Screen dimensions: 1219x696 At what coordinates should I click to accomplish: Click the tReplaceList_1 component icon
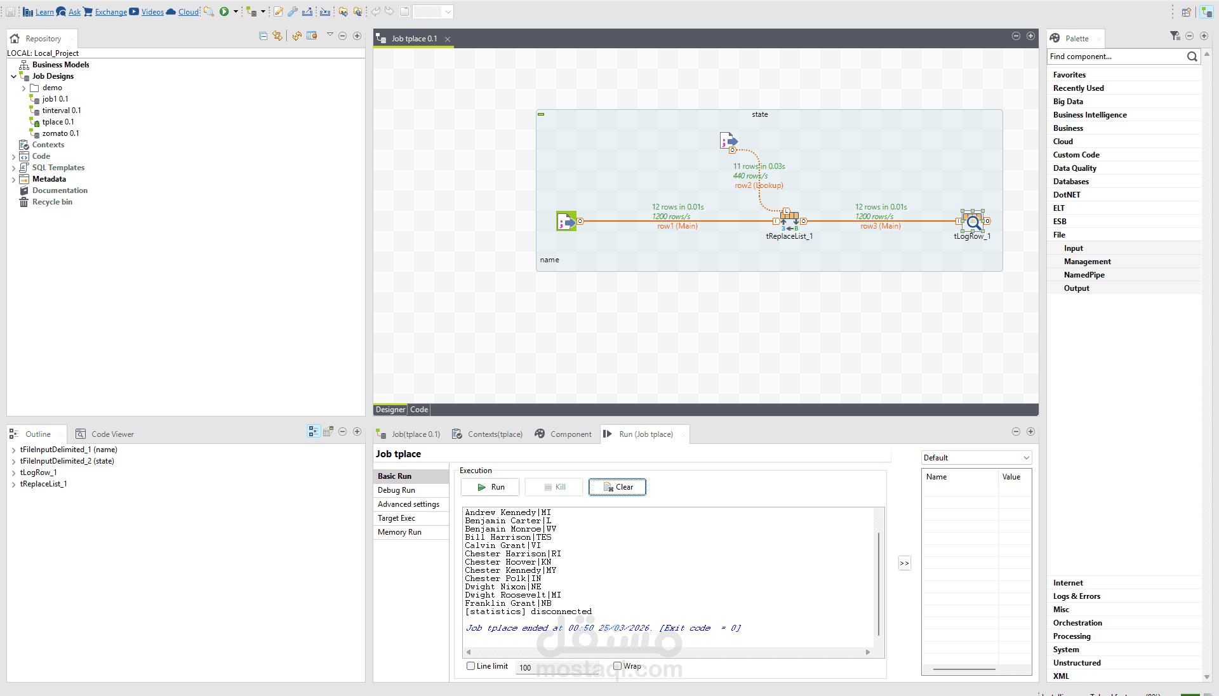(x=789, y=220)
